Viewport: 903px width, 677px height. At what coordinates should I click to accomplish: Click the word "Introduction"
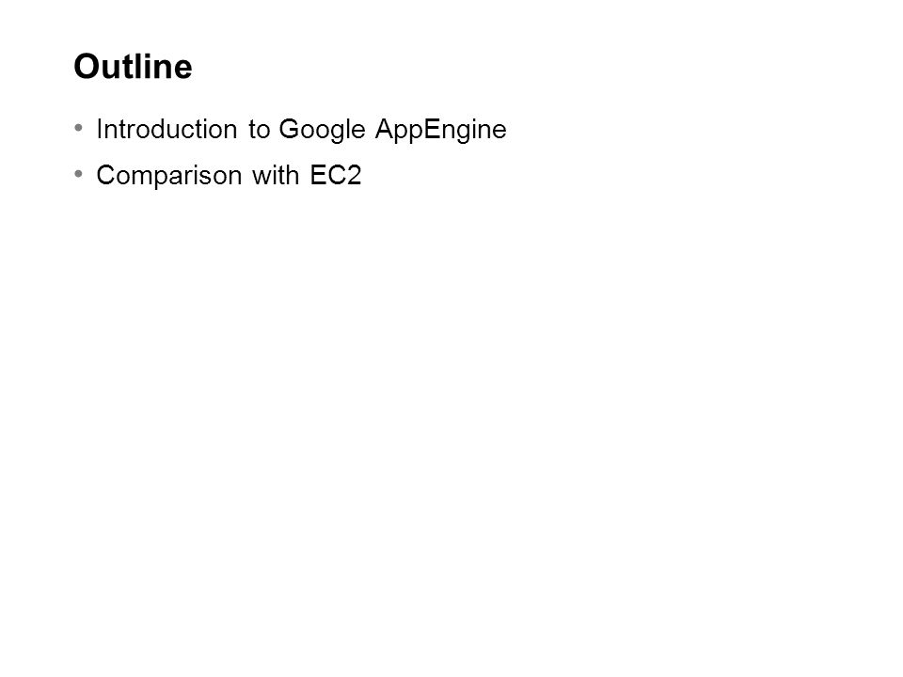166,129
